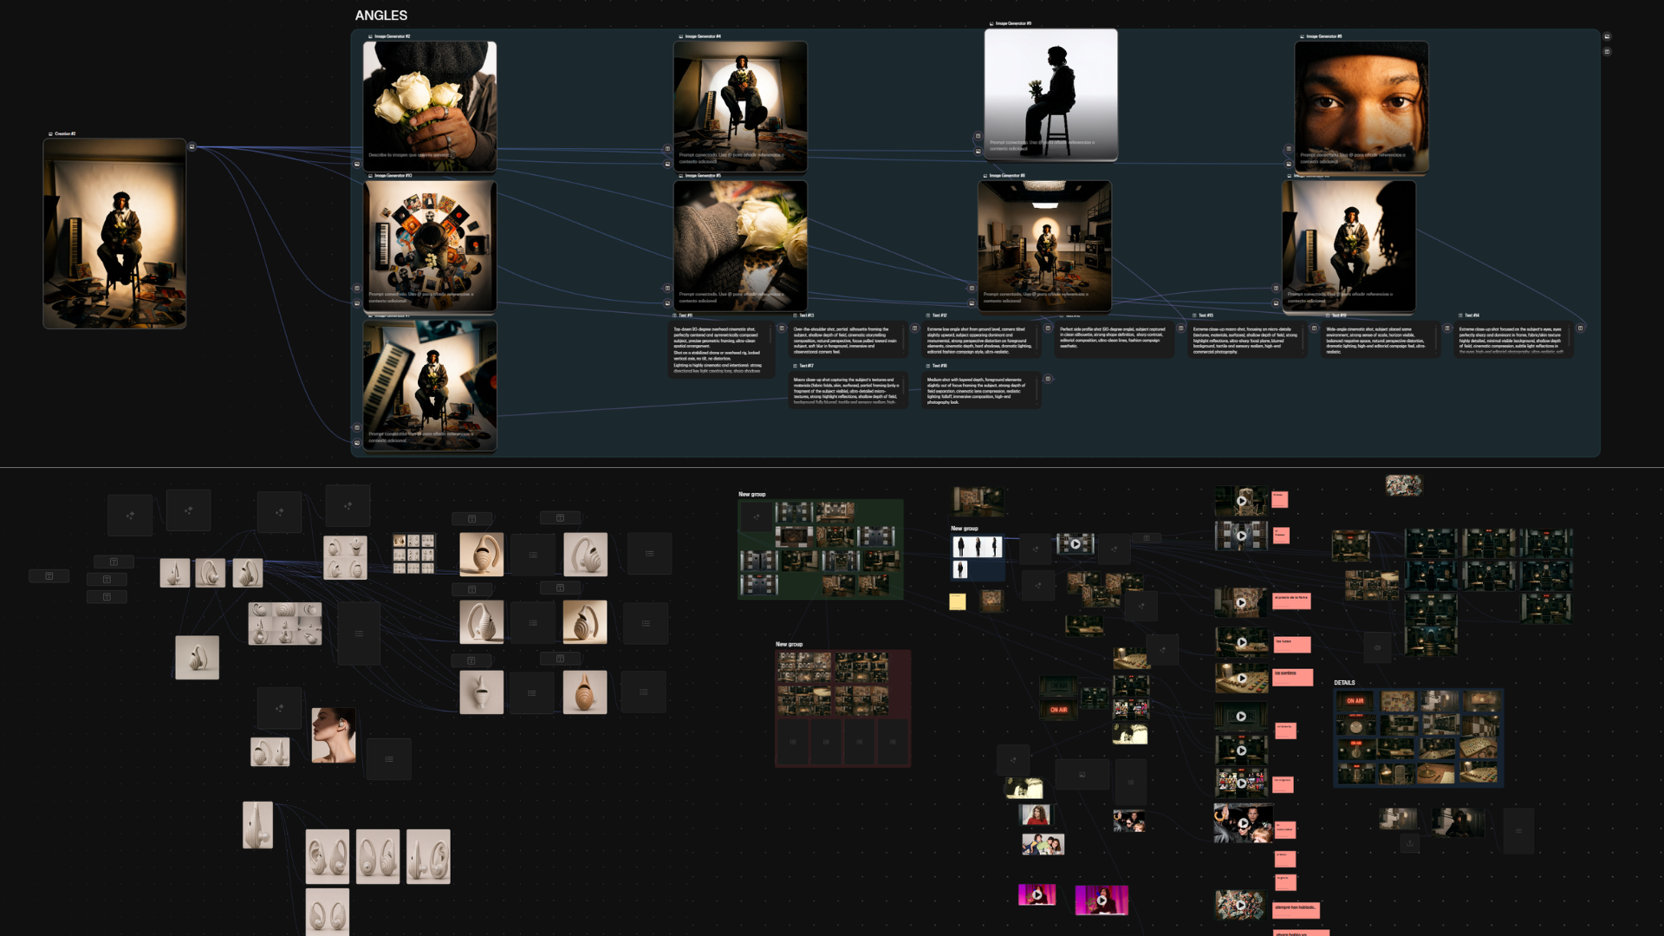The height and width of the screenshot is (936, 1664).
Task: Play the pink stage video with larger preview
Action: point(1102,900)
